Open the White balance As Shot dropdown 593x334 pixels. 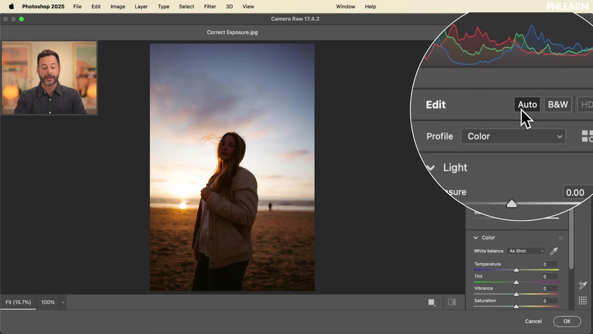pos(526,251)
